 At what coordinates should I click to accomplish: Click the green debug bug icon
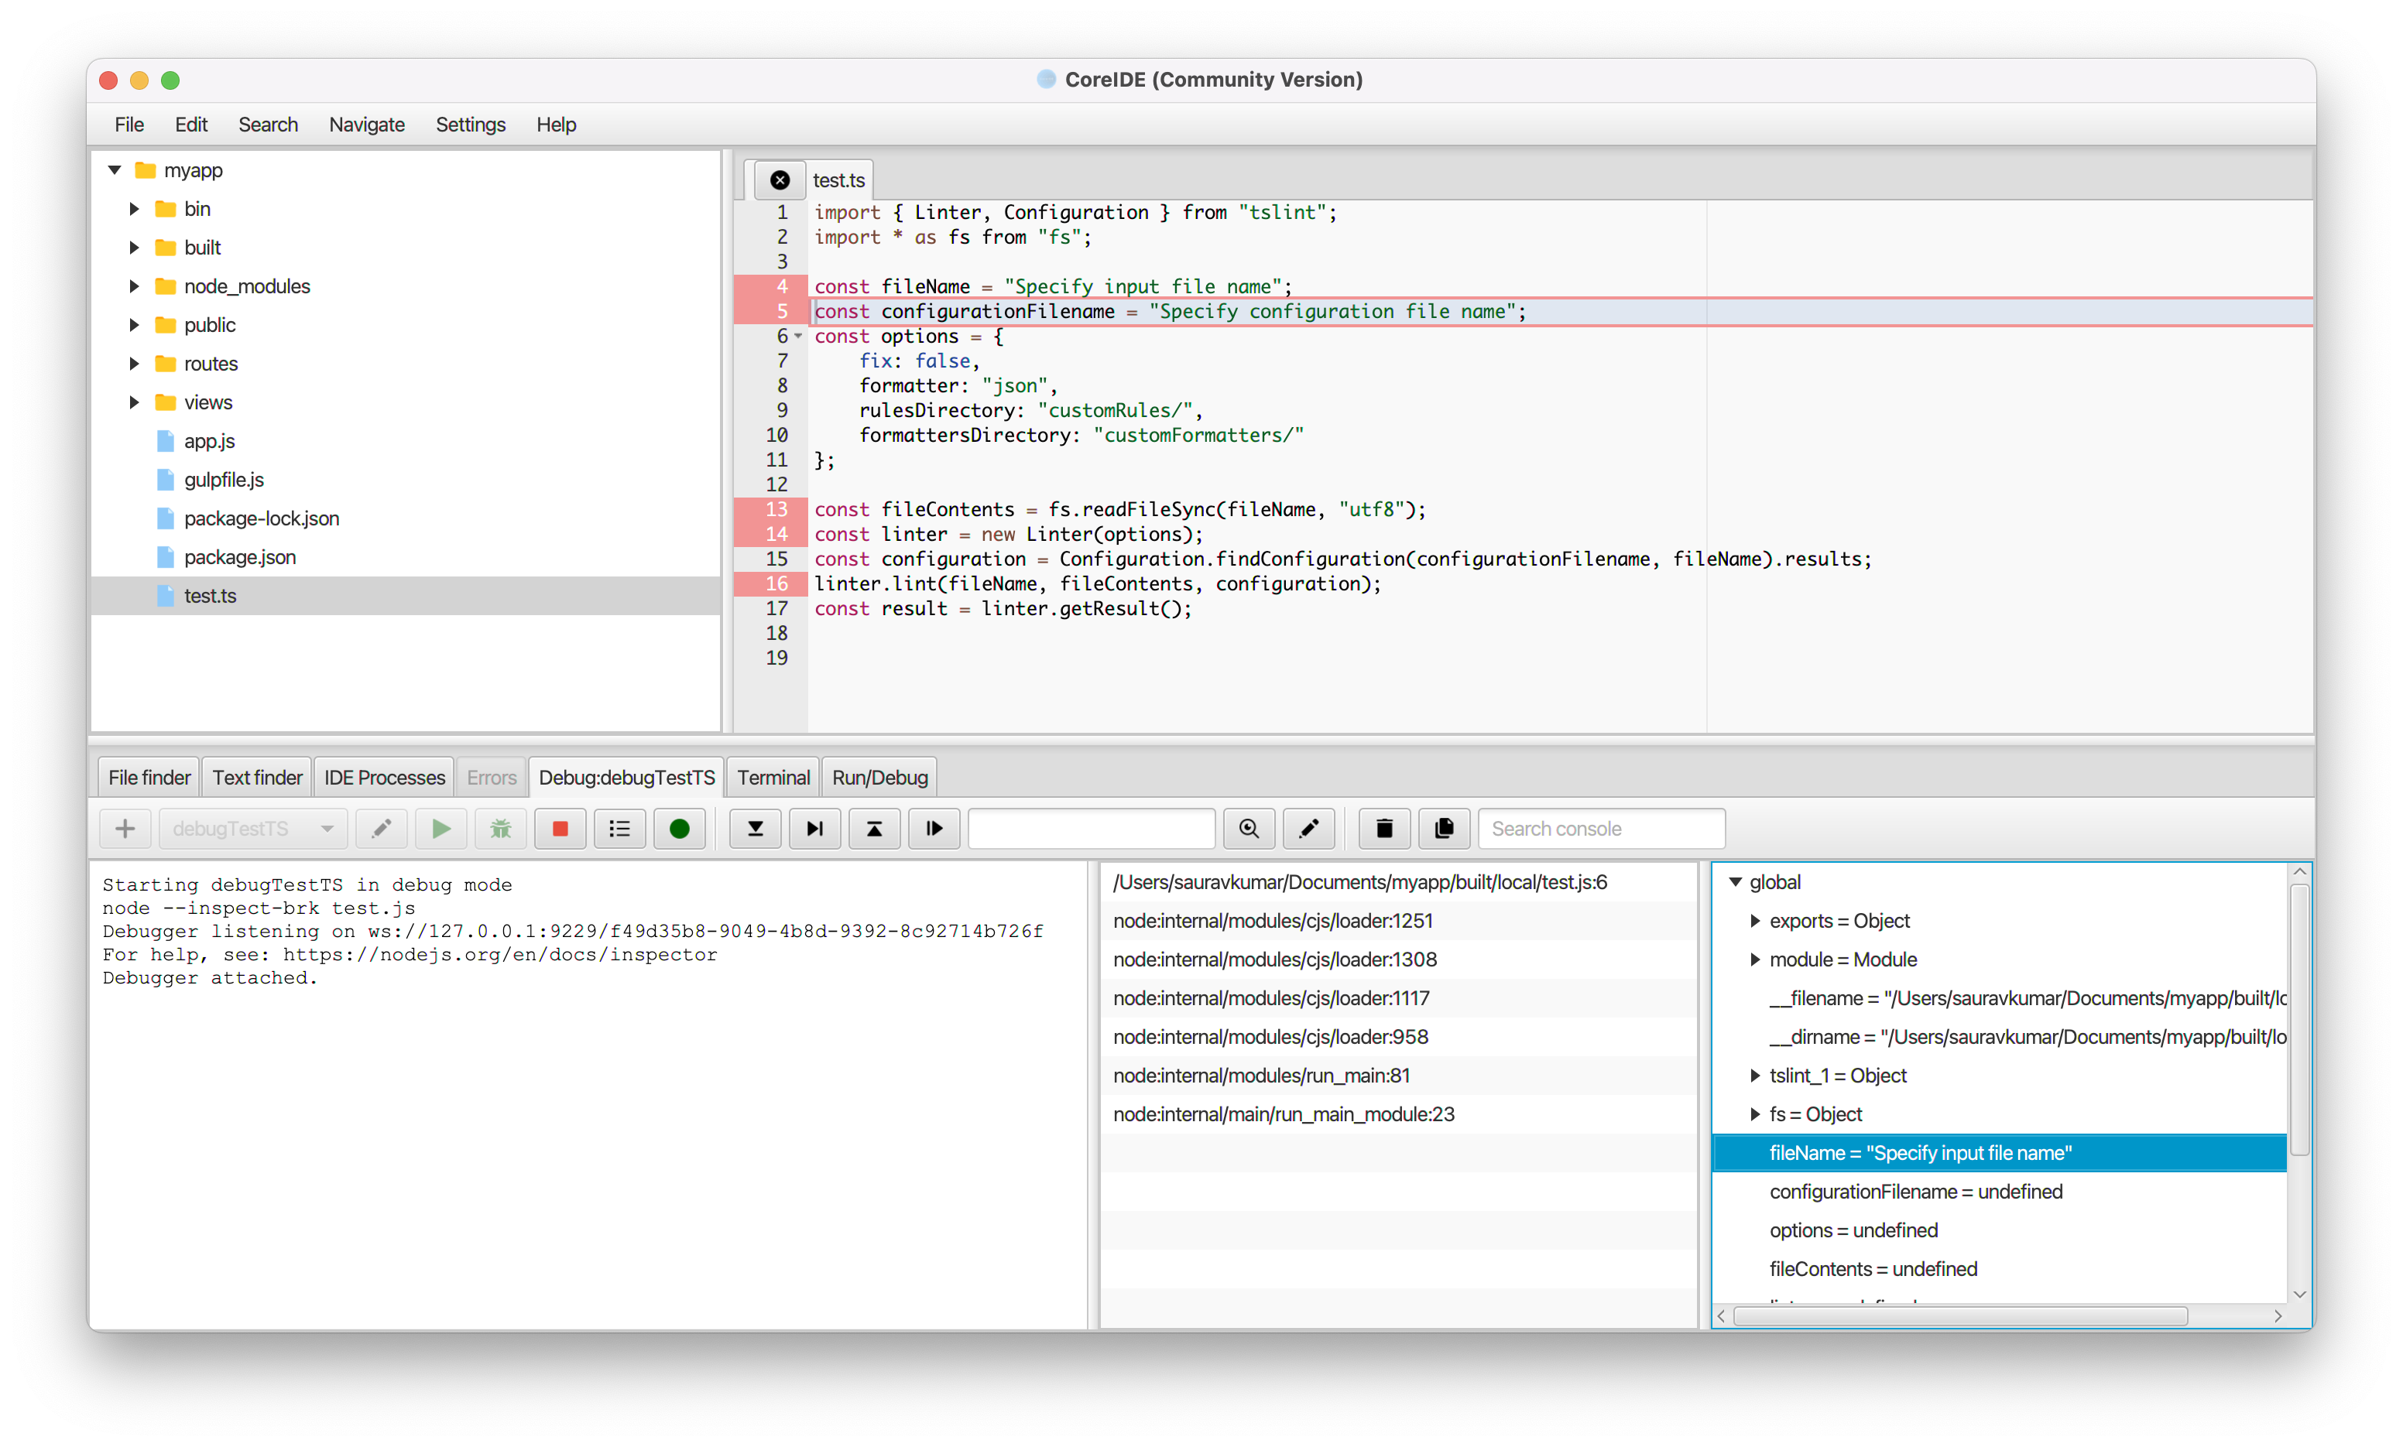point(500,829)
